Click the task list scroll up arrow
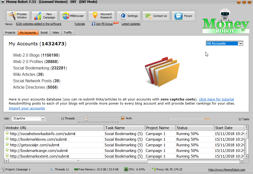 click(x=246, y=127)
